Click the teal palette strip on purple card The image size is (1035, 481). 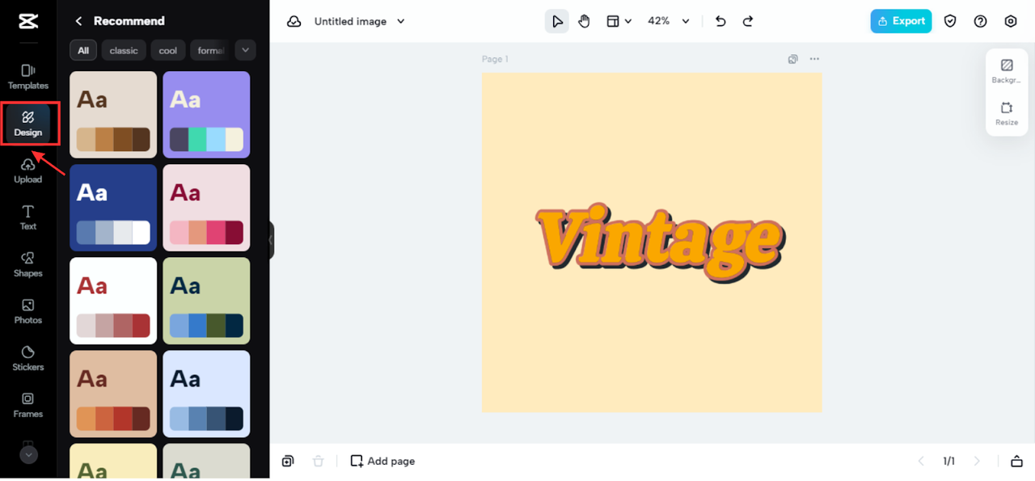tap(206, 139)
